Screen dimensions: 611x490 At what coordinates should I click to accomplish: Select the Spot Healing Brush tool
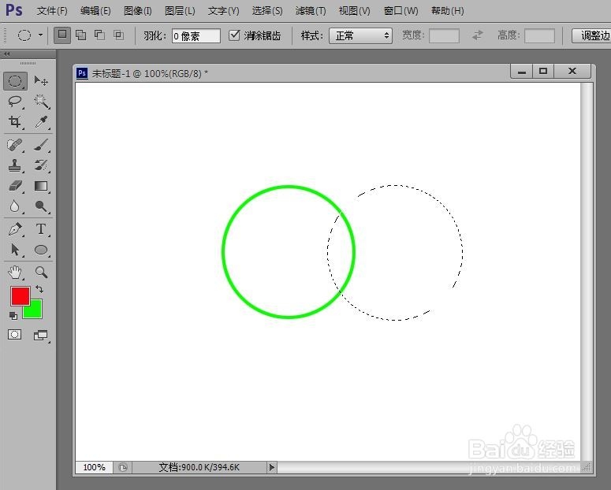tap(15, 145)
